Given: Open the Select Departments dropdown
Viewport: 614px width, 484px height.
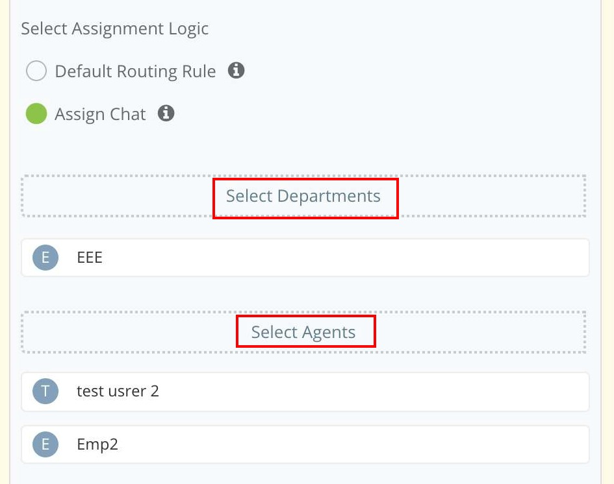Looking at the screenshot, I should [x=303, y=196].
